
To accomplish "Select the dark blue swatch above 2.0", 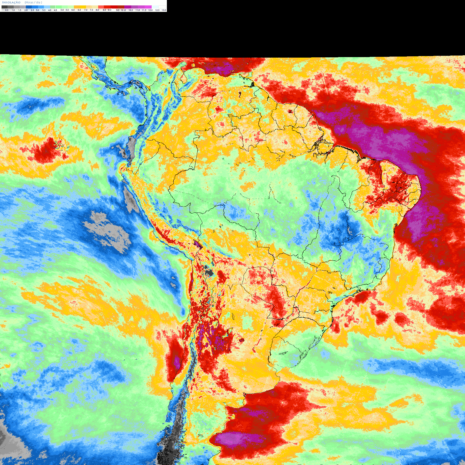I will (x=29, y=7).
